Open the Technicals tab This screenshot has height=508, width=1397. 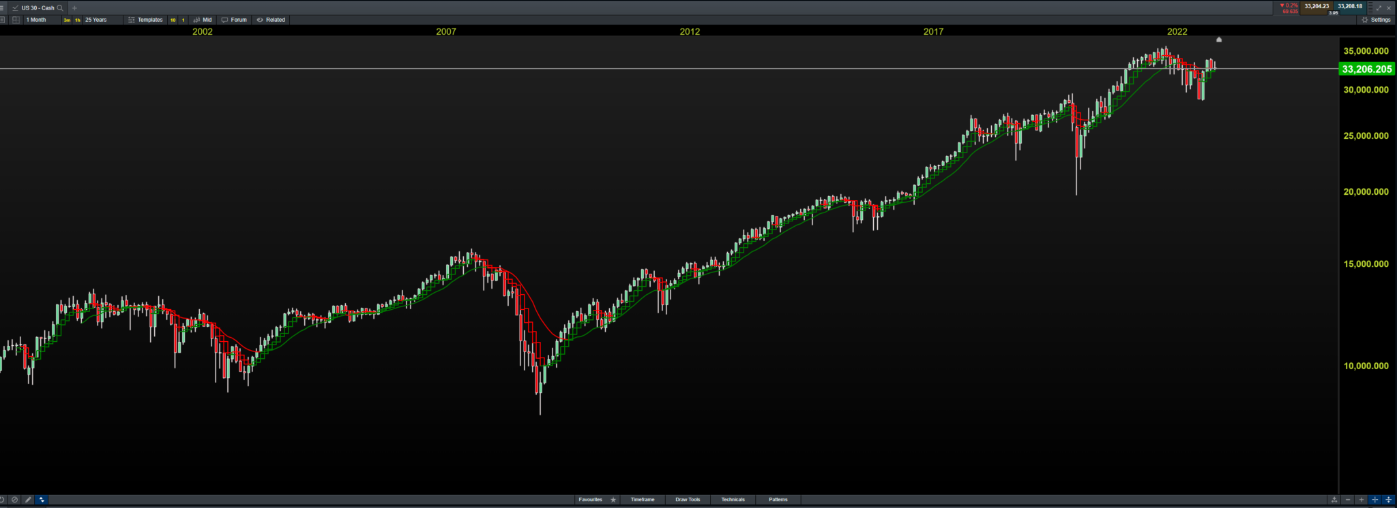(x=733, y=500)
